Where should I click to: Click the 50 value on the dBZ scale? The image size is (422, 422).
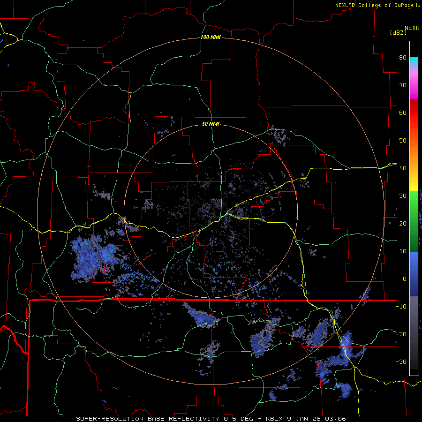coord(403,141)
